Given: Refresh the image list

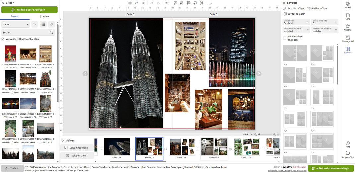Looking at the screenshot, I should (x=51, y=24).
